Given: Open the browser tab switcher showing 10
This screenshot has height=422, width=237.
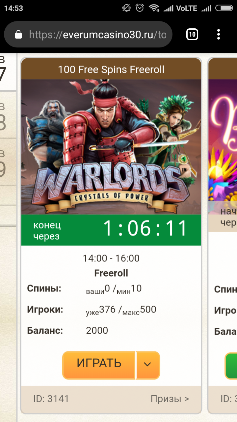Looking at the screenshot, I should click(x=192, y=34).
